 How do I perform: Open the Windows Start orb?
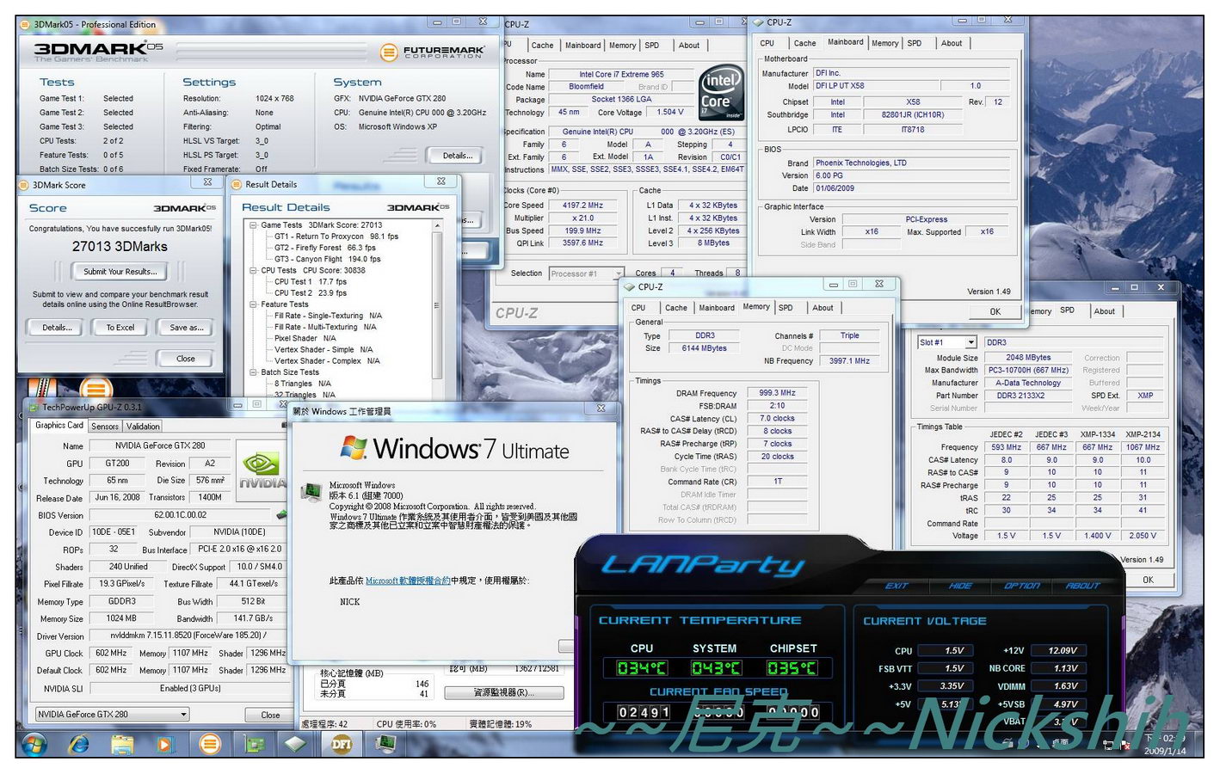coord(35,743)
